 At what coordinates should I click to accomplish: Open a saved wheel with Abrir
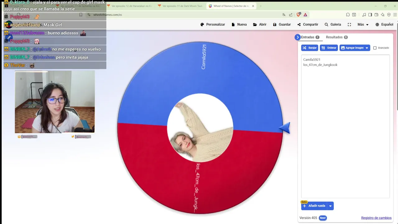(x=260, y=25)
